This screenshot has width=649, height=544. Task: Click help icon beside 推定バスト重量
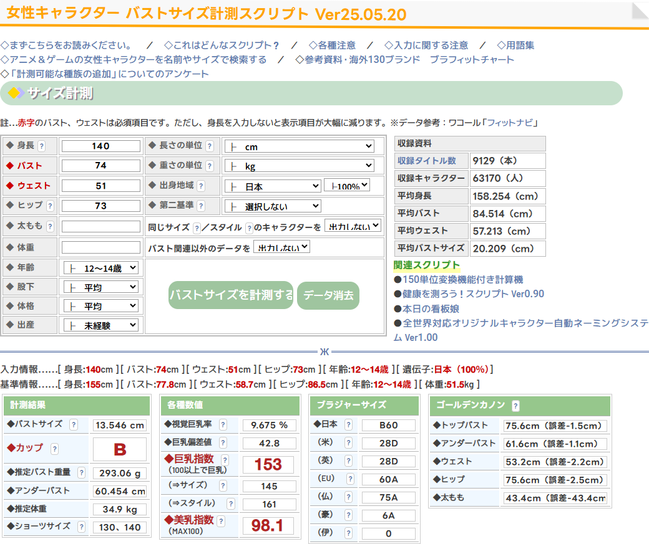pyautogui.click(x=82, y=472)
